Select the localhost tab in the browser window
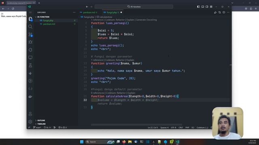Screen dimensions: 259x145 click(x=21, y=3)
